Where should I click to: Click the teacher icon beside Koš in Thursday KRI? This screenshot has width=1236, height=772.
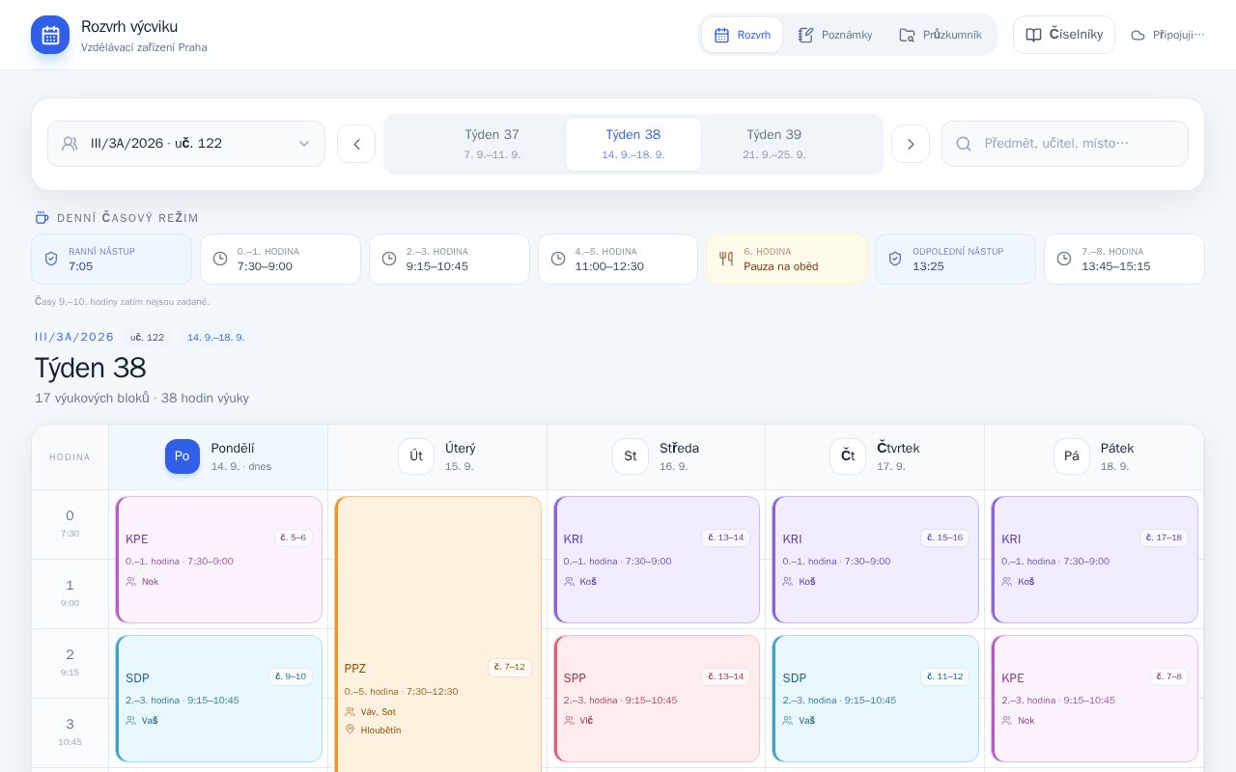point(788,582)
